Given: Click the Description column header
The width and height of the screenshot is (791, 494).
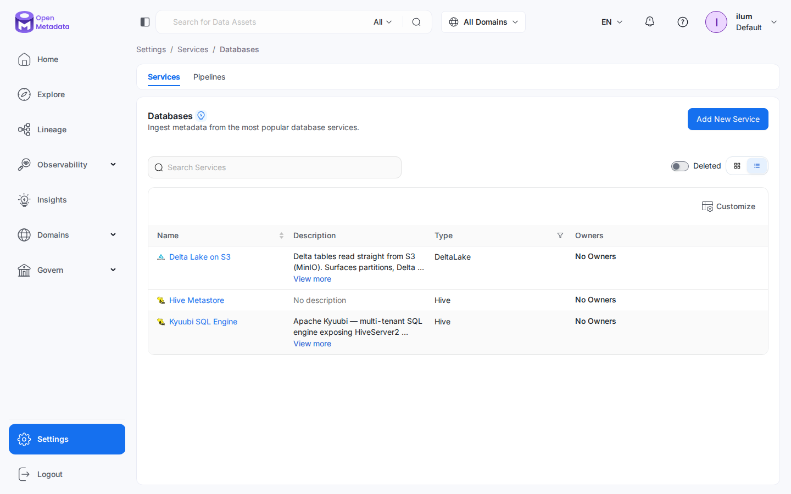Looking at the screenshot, I should pos(314,235).
